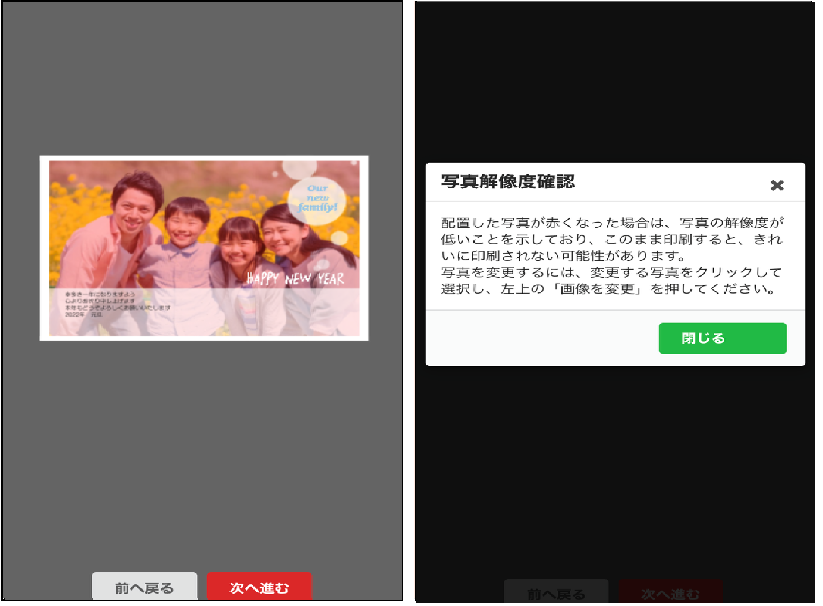Click the dimmed 次へ進む button behind dialog
The image size is (823, 606).
pos(670,593)
